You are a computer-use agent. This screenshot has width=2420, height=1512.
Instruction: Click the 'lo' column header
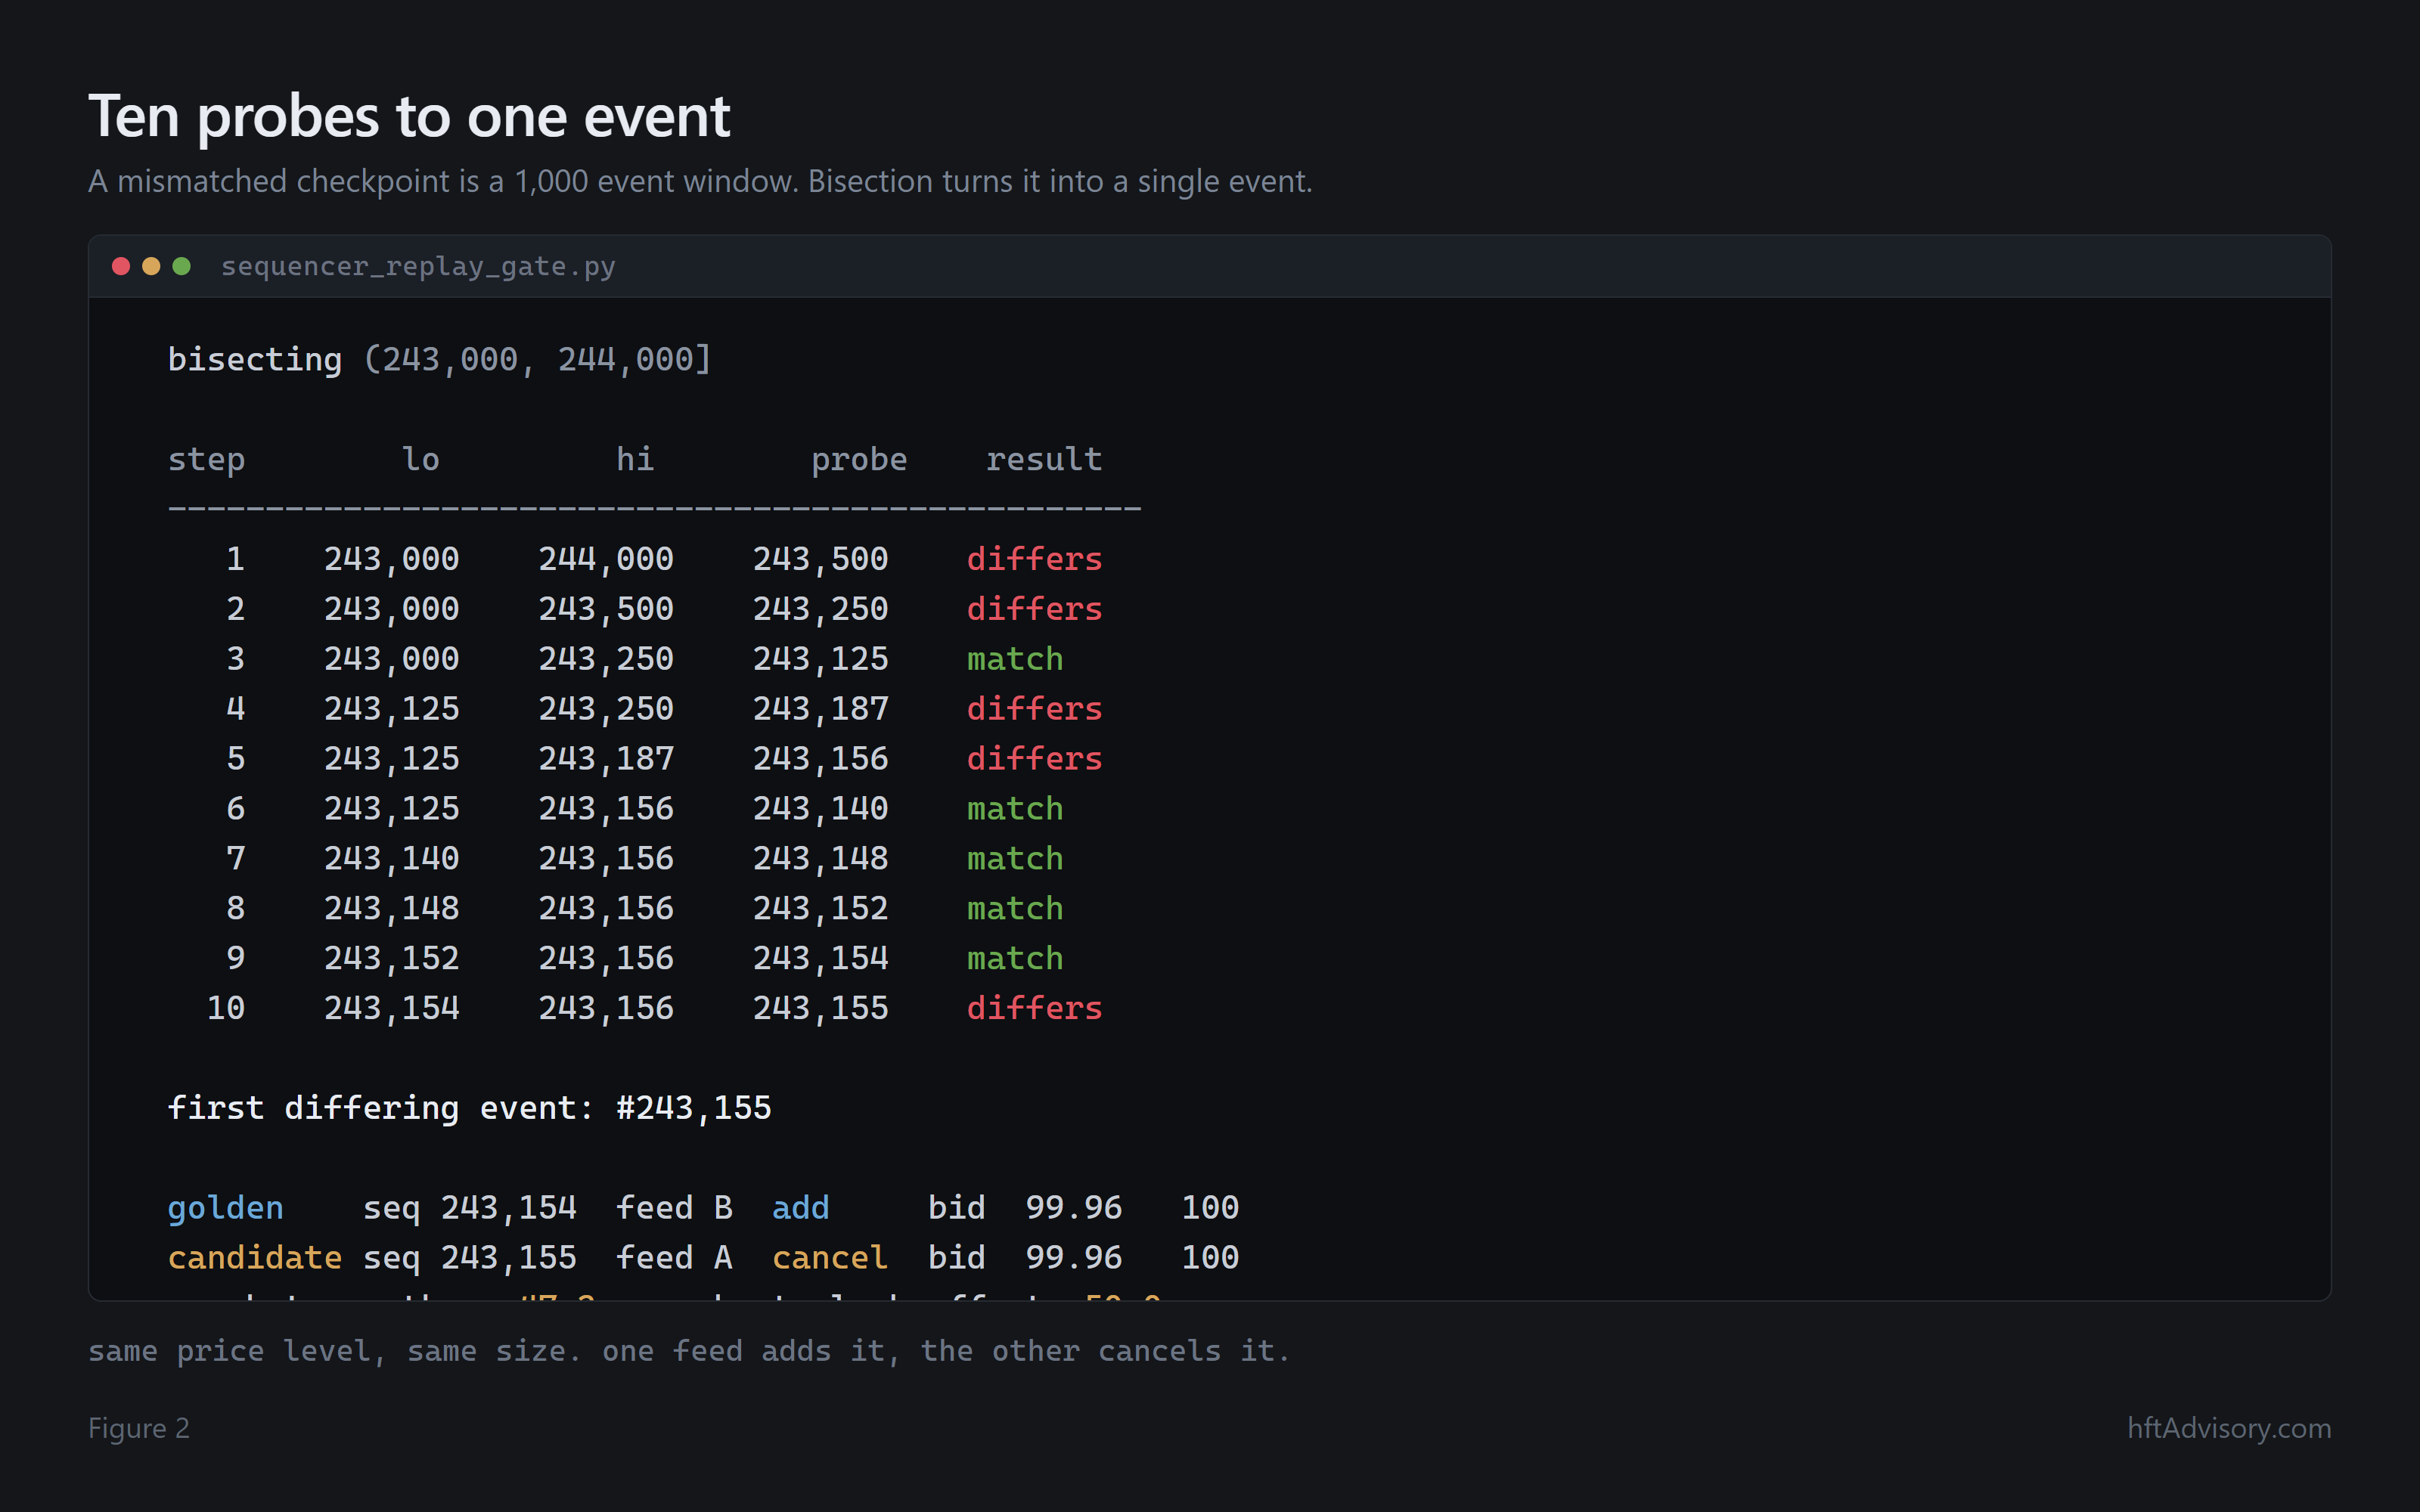421,459
